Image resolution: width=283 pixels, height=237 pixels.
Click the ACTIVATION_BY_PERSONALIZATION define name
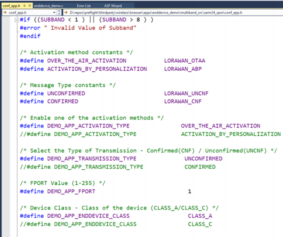coord(97,69)
